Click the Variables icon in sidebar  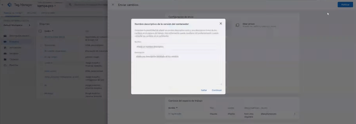pyautogui.click(x=5, y=53)
